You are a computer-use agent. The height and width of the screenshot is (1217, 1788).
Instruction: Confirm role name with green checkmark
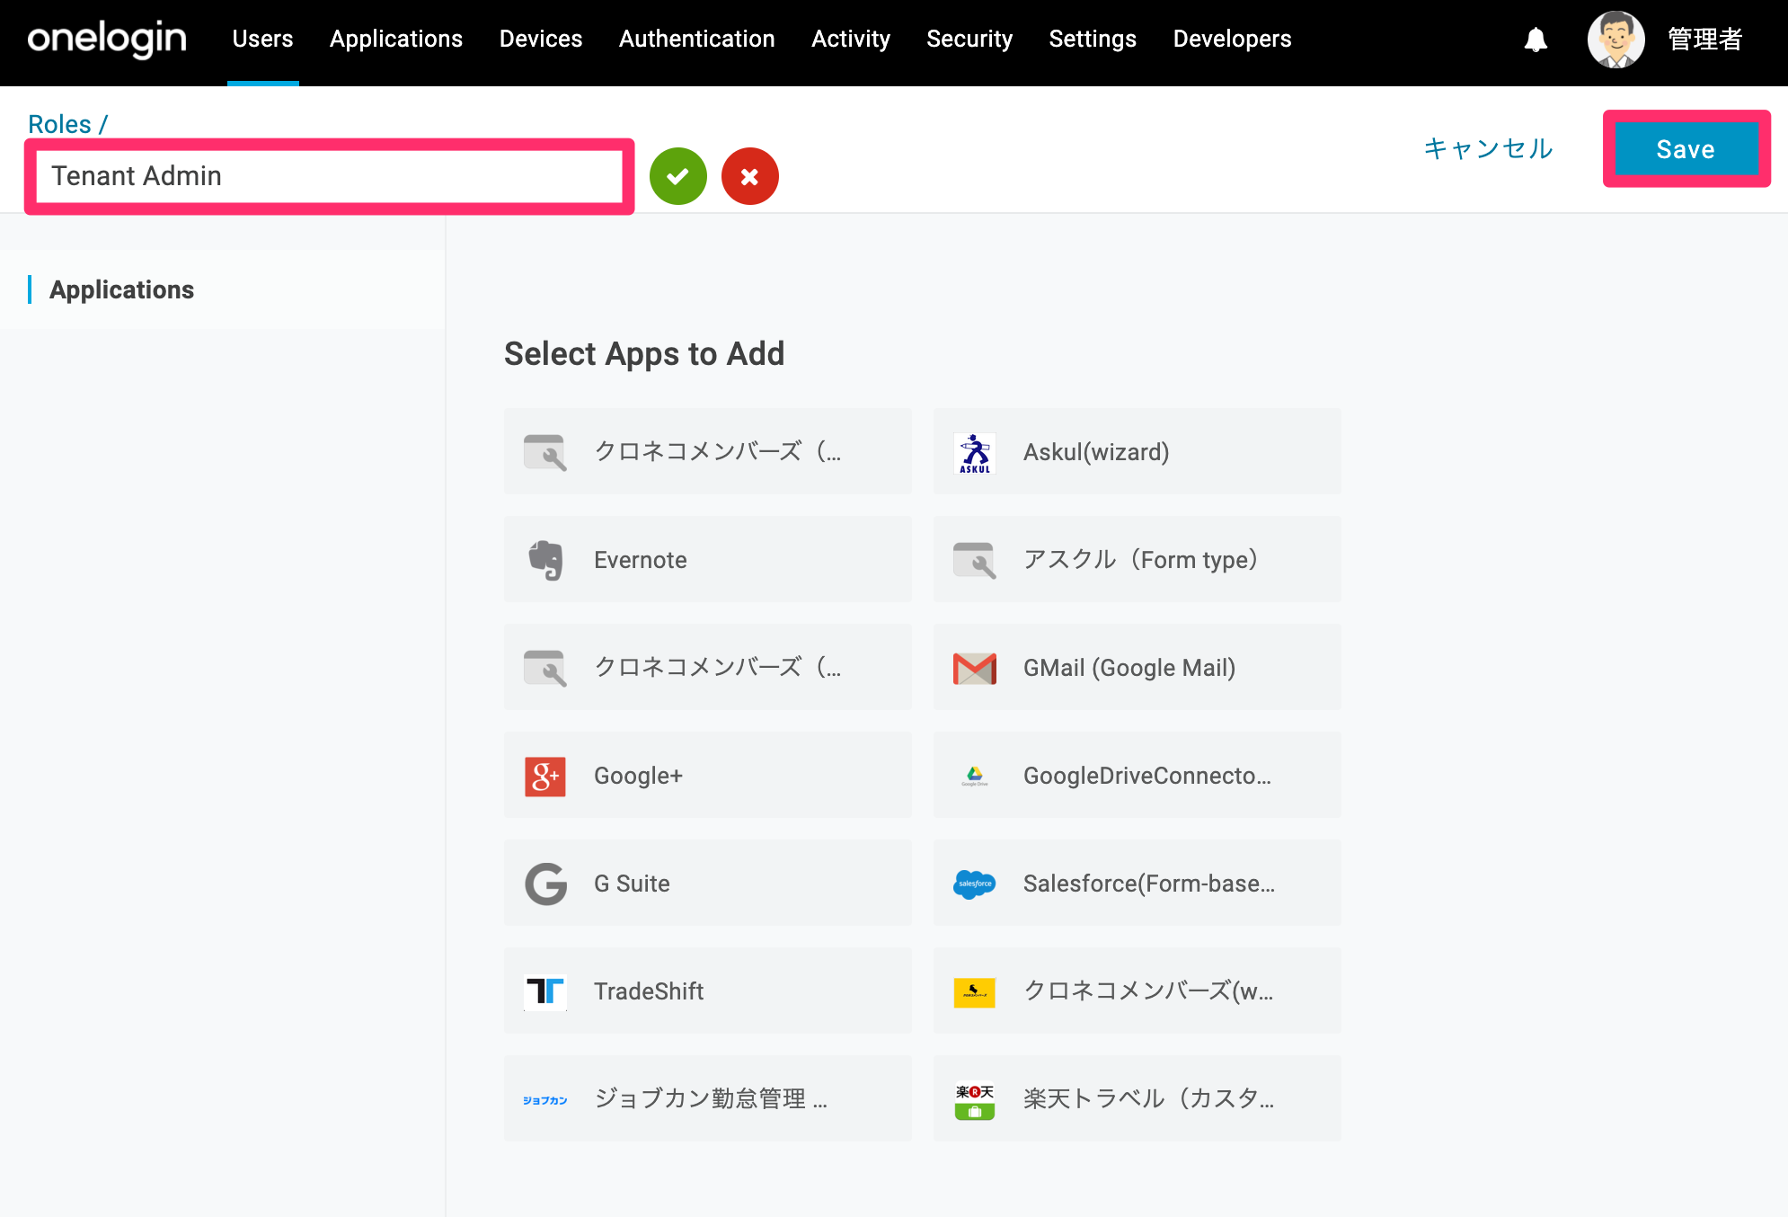coord(678,176)
